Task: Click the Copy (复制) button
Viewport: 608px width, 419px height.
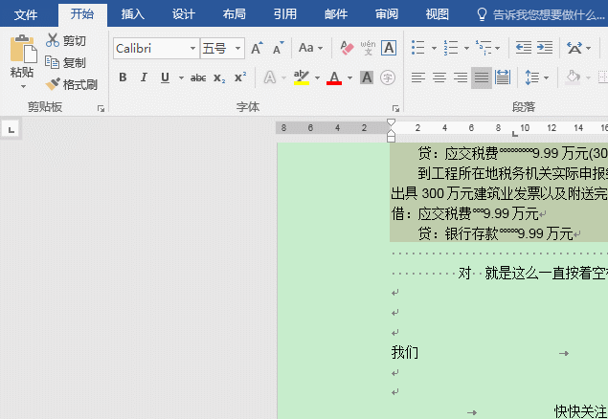Action: click(65, 62)
